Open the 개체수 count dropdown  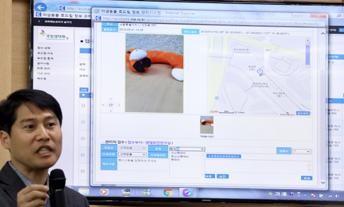coord(302,151)
